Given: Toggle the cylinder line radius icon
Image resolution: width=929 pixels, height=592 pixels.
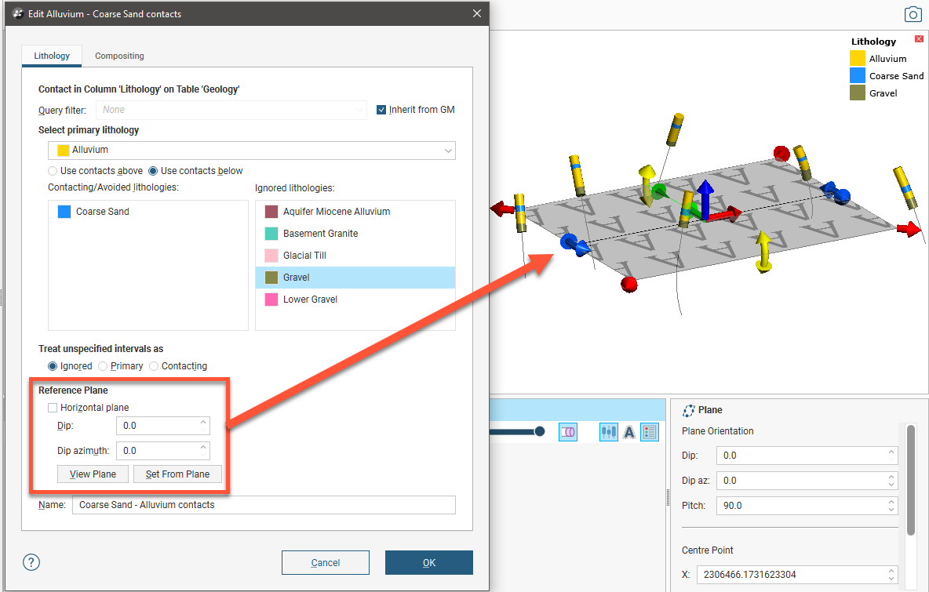Looking at the screenshot, I should point(567,432).
